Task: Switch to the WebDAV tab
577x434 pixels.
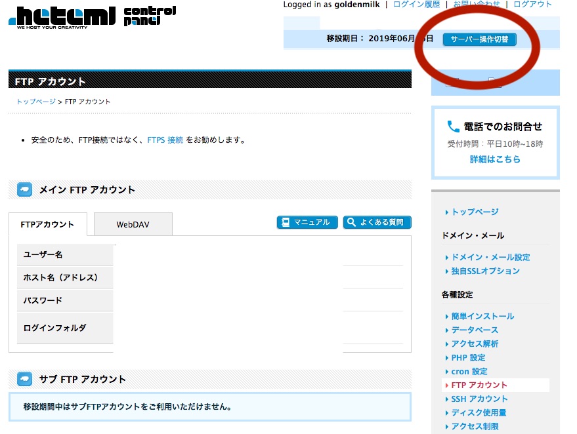Action: 133,224
